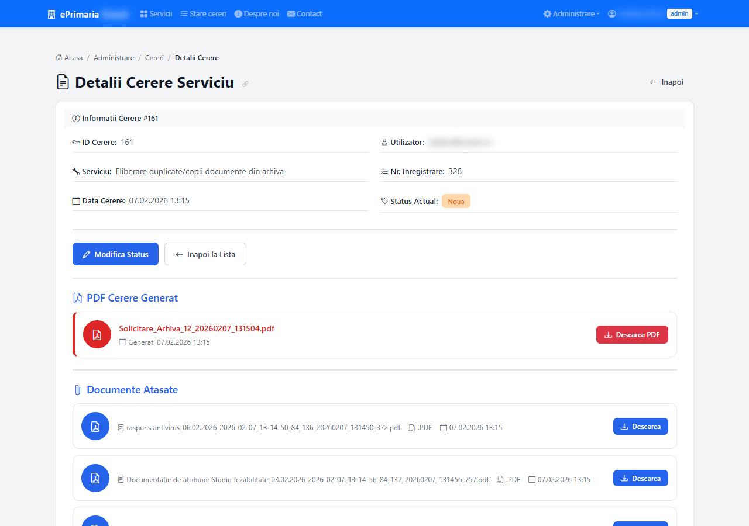The image size is (749, 526).
Task: Click the info icon in Informatii Cerere header
Action: coord(75,118)
